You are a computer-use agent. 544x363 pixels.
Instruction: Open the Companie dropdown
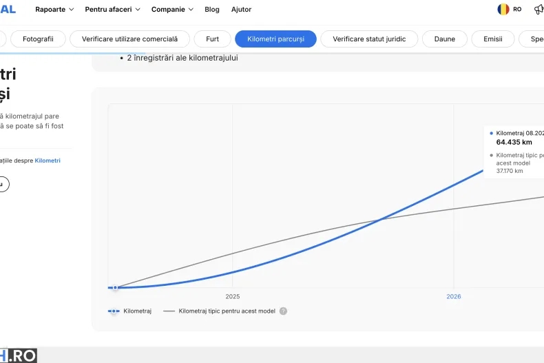(172, 10)
